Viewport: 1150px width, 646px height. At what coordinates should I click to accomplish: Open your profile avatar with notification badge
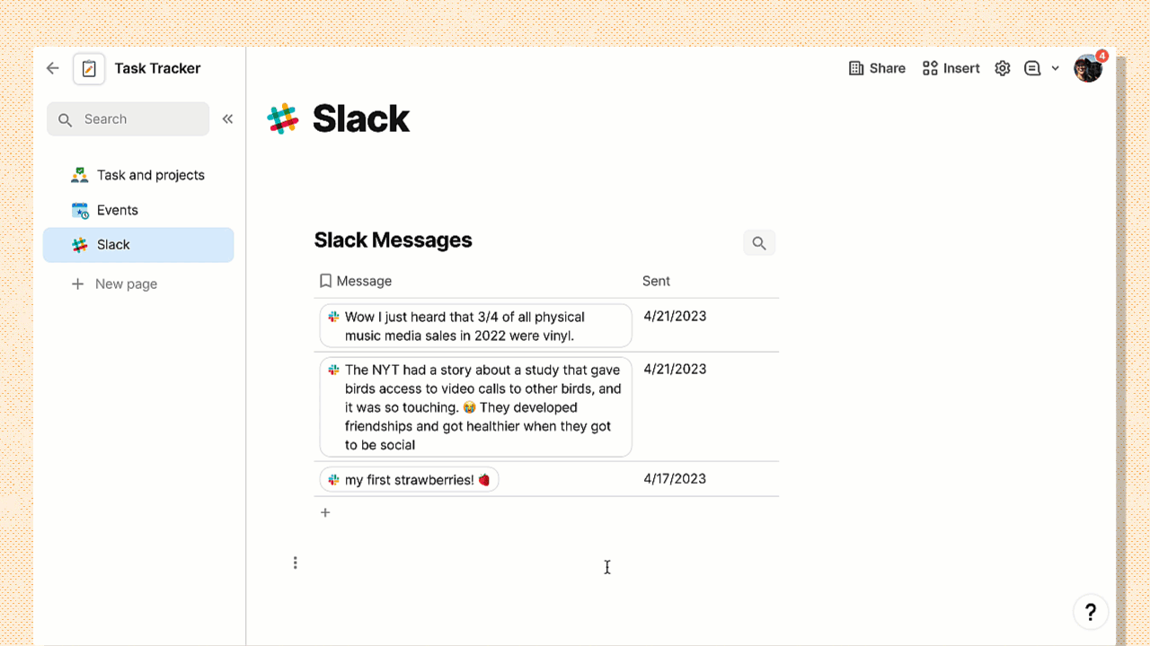pos(1088,67)
